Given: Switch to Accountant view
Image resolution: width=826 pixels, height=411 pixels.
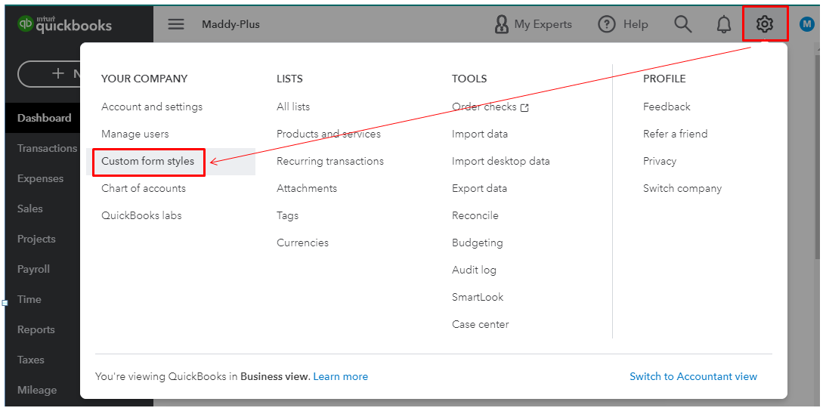Looking at the screenshot, I should pos(693,376).
